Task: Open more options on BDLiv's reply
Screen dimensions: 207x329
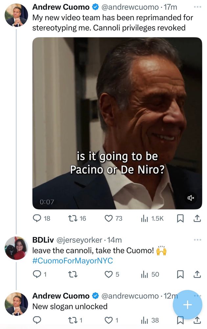Action: coord(197,240)
